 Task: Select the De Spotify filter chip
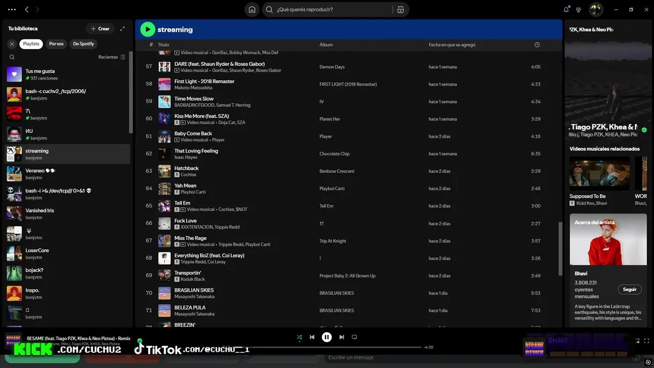83,44
